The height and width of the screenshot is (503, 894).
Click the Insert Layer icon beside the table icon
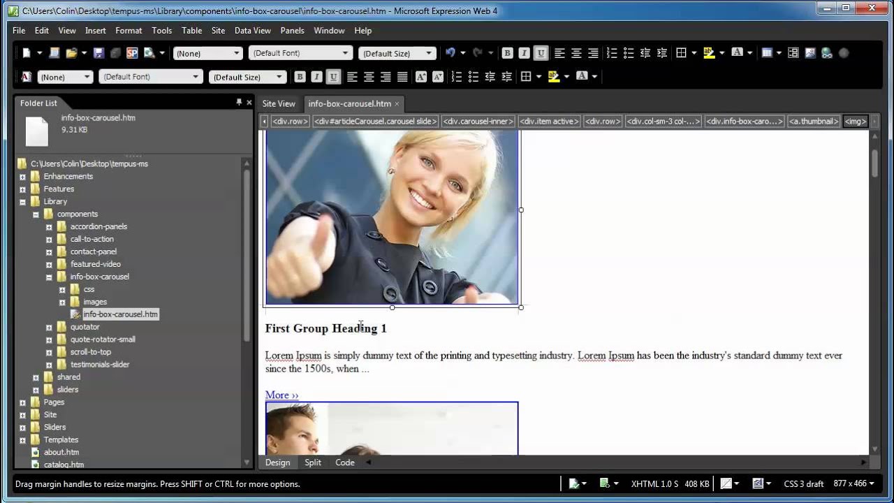[793, 53]
